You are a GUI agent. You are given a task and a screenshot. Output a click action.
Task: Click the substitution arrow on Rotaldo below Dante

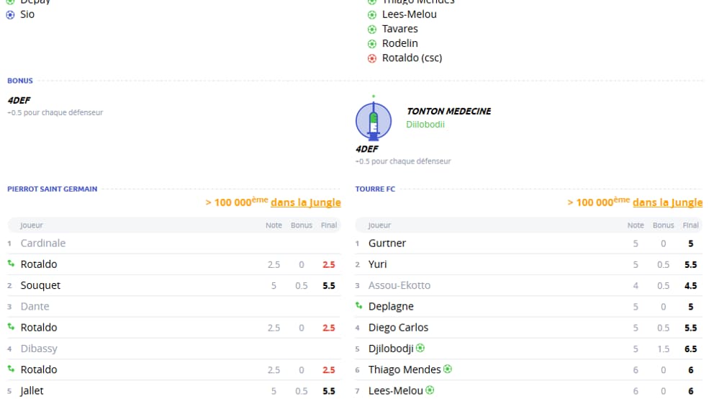11,327
